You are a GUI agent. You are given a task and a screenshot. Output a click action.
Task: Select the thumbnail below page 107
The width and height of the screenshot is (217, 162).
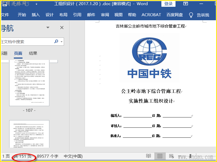29,134
